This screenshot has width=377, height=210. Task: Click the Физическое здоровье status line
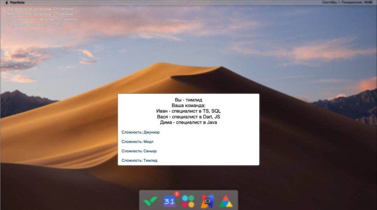[x=40, y=9]
